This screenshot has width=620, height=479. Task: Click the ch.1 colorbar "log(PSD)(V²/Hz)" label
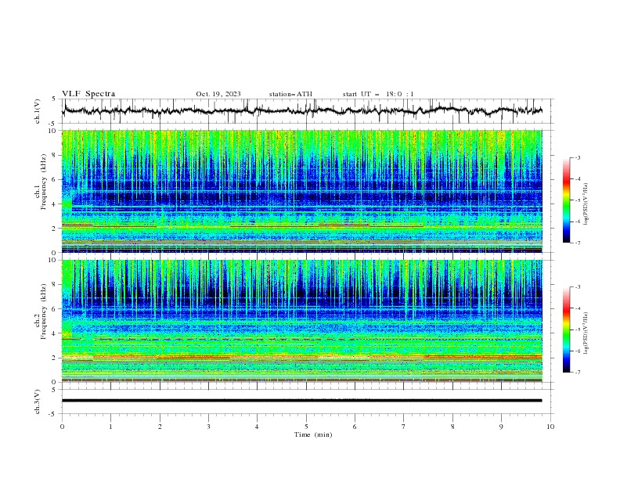coord(586,204)
